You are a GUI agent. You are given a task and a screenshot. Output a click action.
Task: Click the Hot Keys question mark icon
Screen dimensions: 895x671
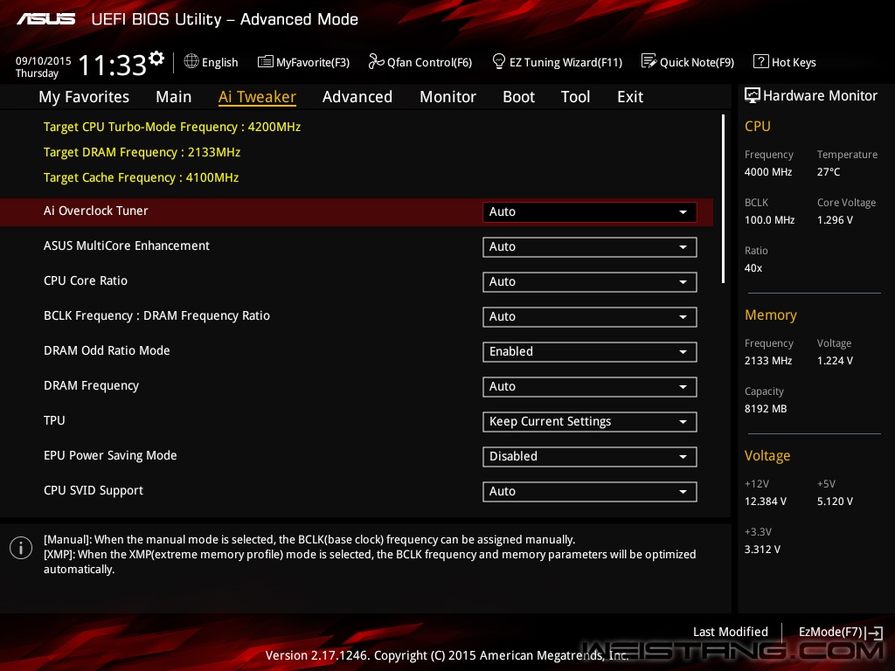click(761, 61)
